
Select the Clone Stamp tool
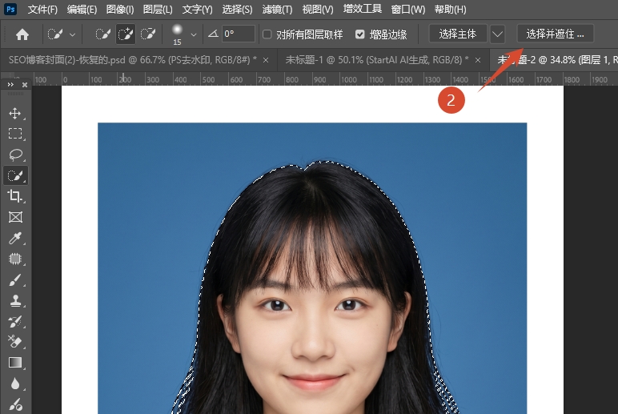click(x=15, y=301)
